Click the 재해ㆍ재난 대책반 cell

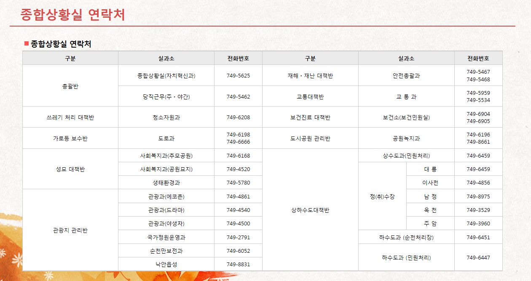pos(310,75)
